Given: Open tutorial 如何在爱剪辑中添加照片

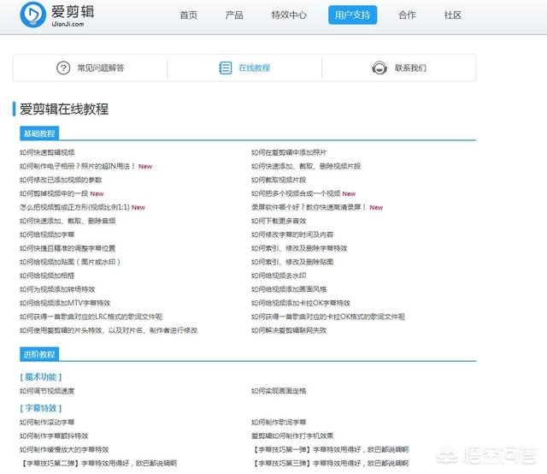Looking at the screenshot, I should [289, 152].
